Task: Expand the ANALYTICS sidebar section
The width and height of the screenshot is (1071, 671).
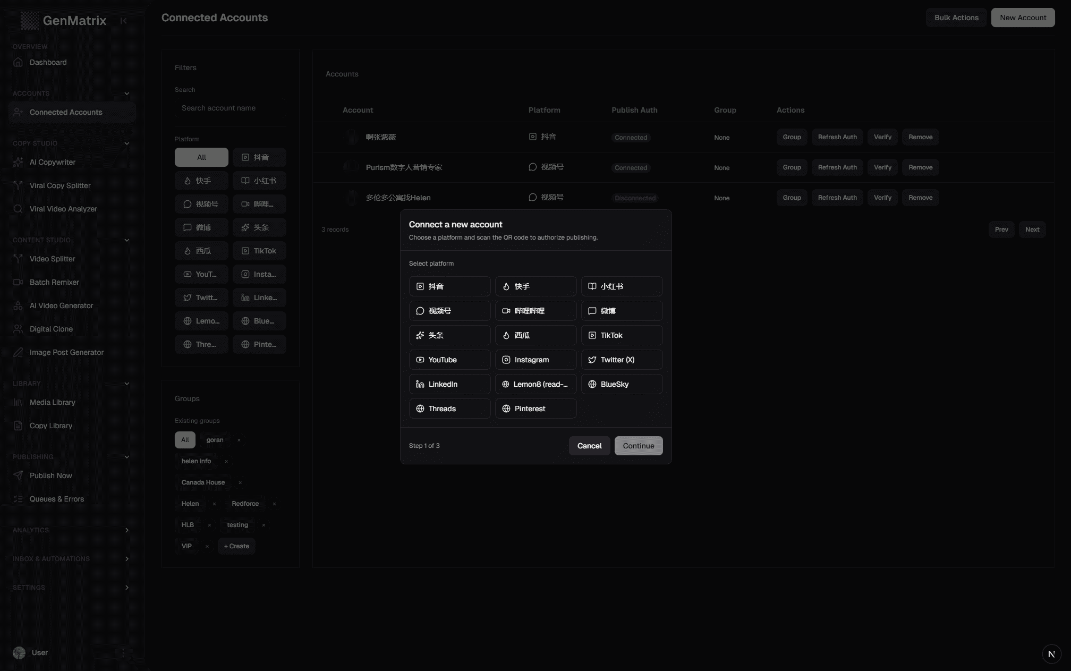Action: pyautogui.click(x=126, y=530)
